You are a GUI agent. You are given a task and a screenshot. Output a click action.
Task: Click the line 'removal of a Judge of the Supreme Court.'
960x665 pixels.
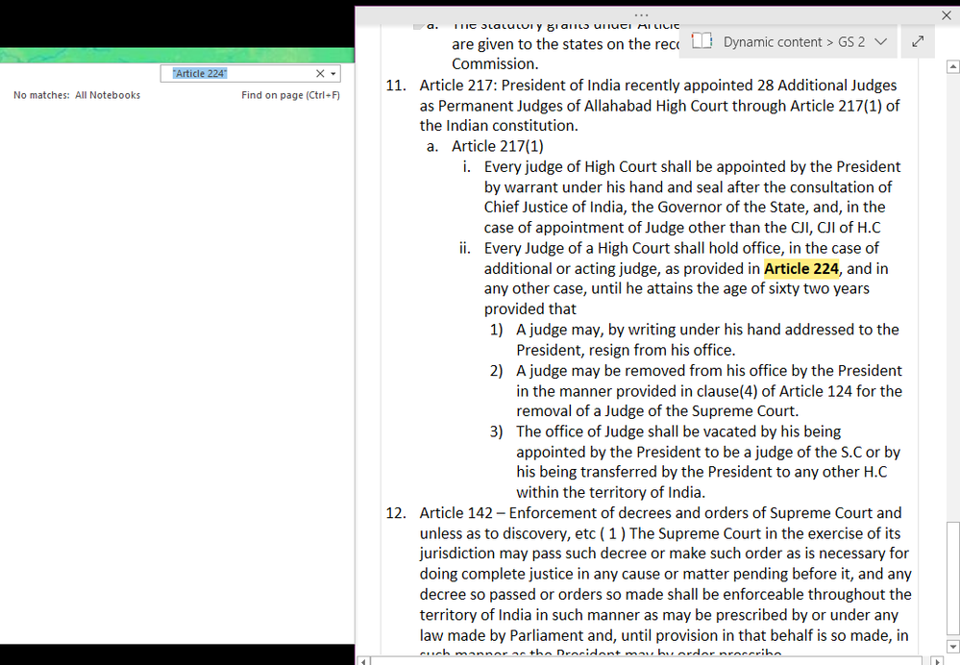tap(657, 411)
